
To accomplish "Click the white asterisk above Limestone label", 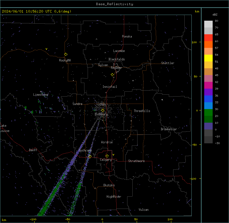I will [x=41, y=92].
